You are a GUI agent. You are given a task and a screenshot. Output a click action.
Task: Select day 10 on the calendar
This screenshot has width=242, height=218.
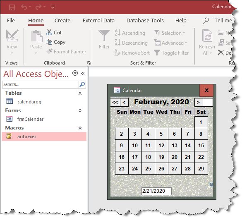[135, 145]
